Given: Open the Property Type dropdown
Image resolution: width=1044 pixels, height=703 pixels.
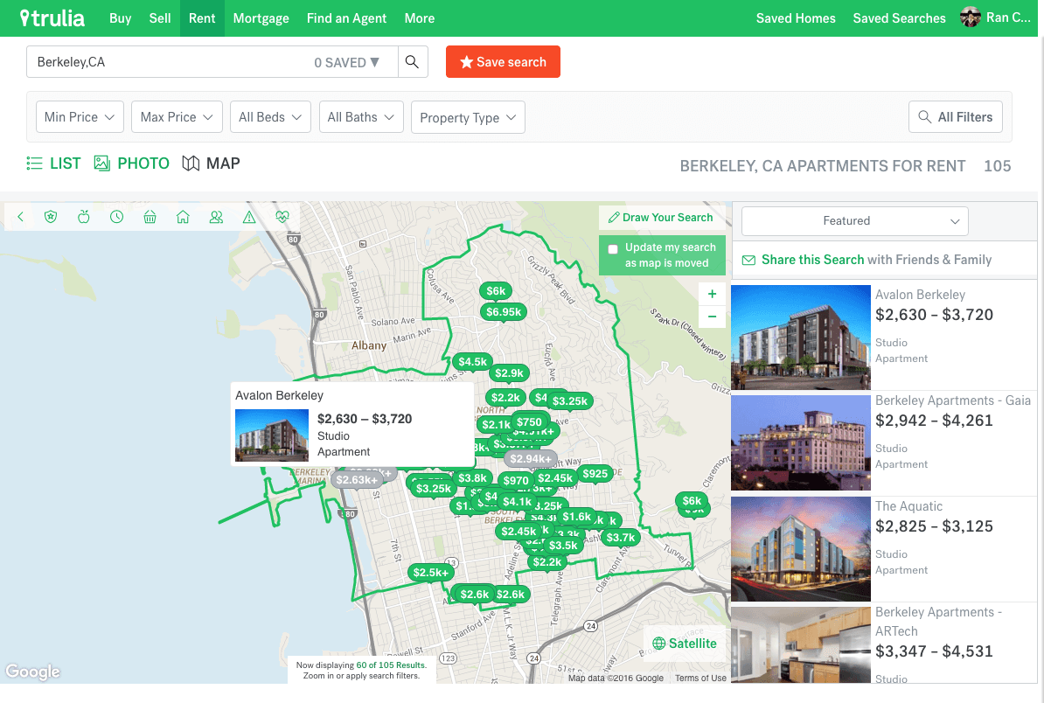Looking at the screenshot, I should click(x=468, y=117).
